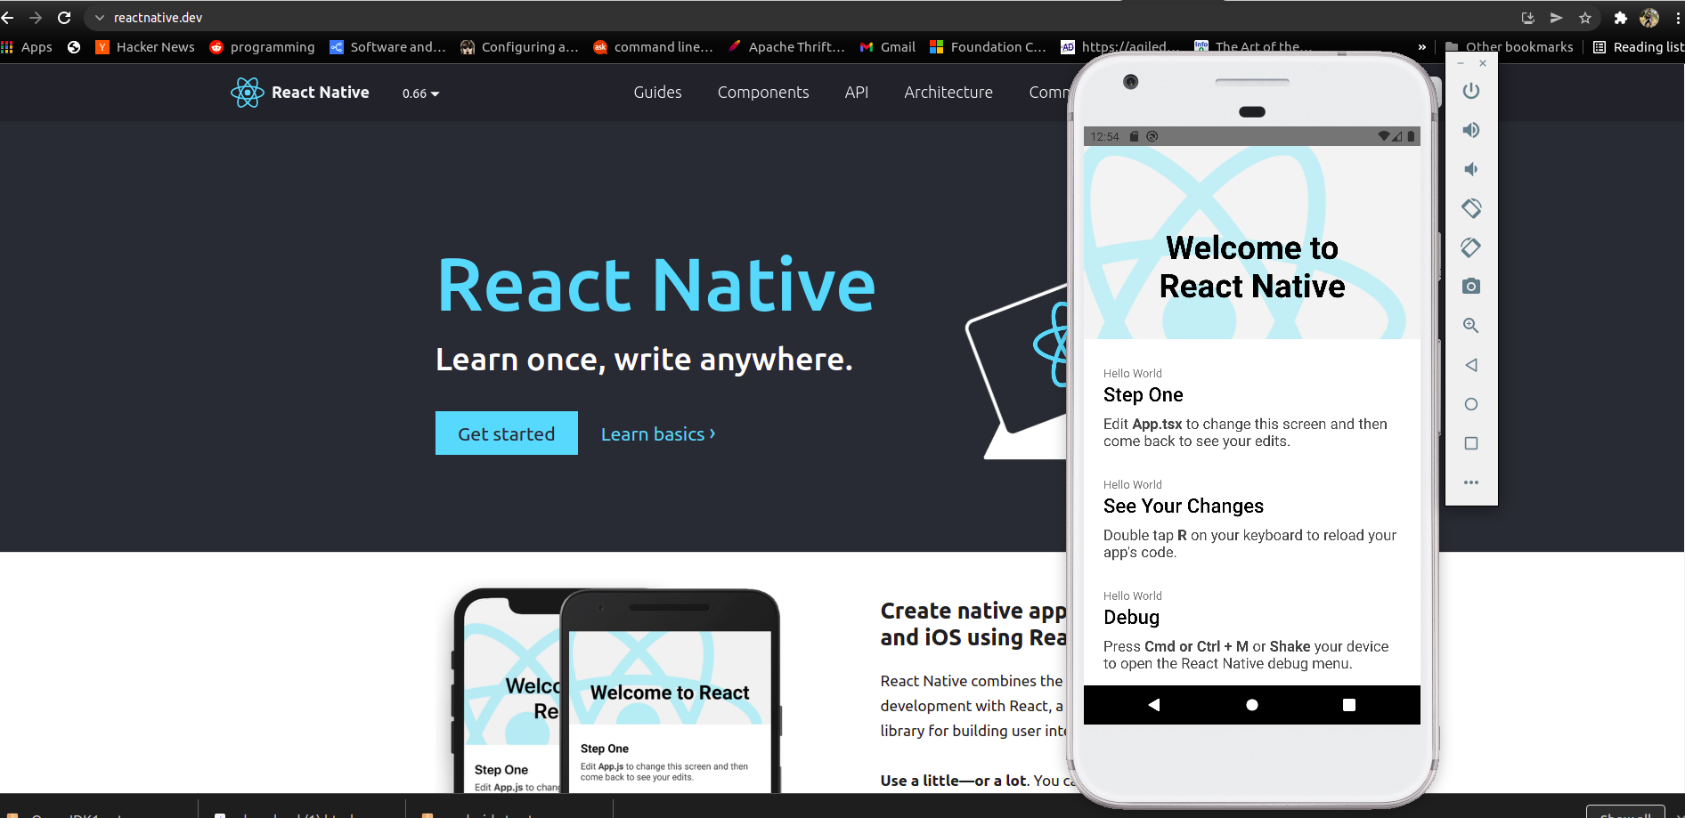Minimize the emulator toolbar window
Image resolution: width=1685 pixels, height=818 pixels.
(x=1461, y=63)
